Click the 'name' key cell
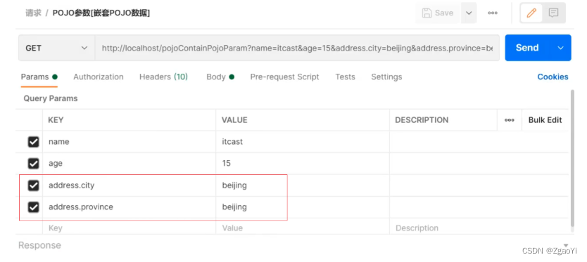Image resolution: width=587 pixels, height=262 pixels. (x=130, y=142)
